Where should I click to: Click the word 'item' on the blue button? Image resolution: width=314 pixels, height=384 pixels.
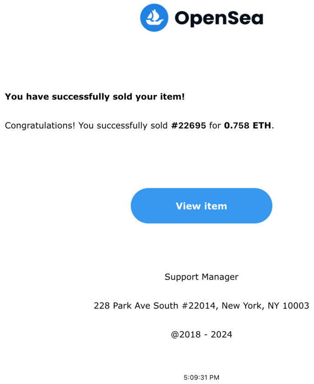point(215,206)
